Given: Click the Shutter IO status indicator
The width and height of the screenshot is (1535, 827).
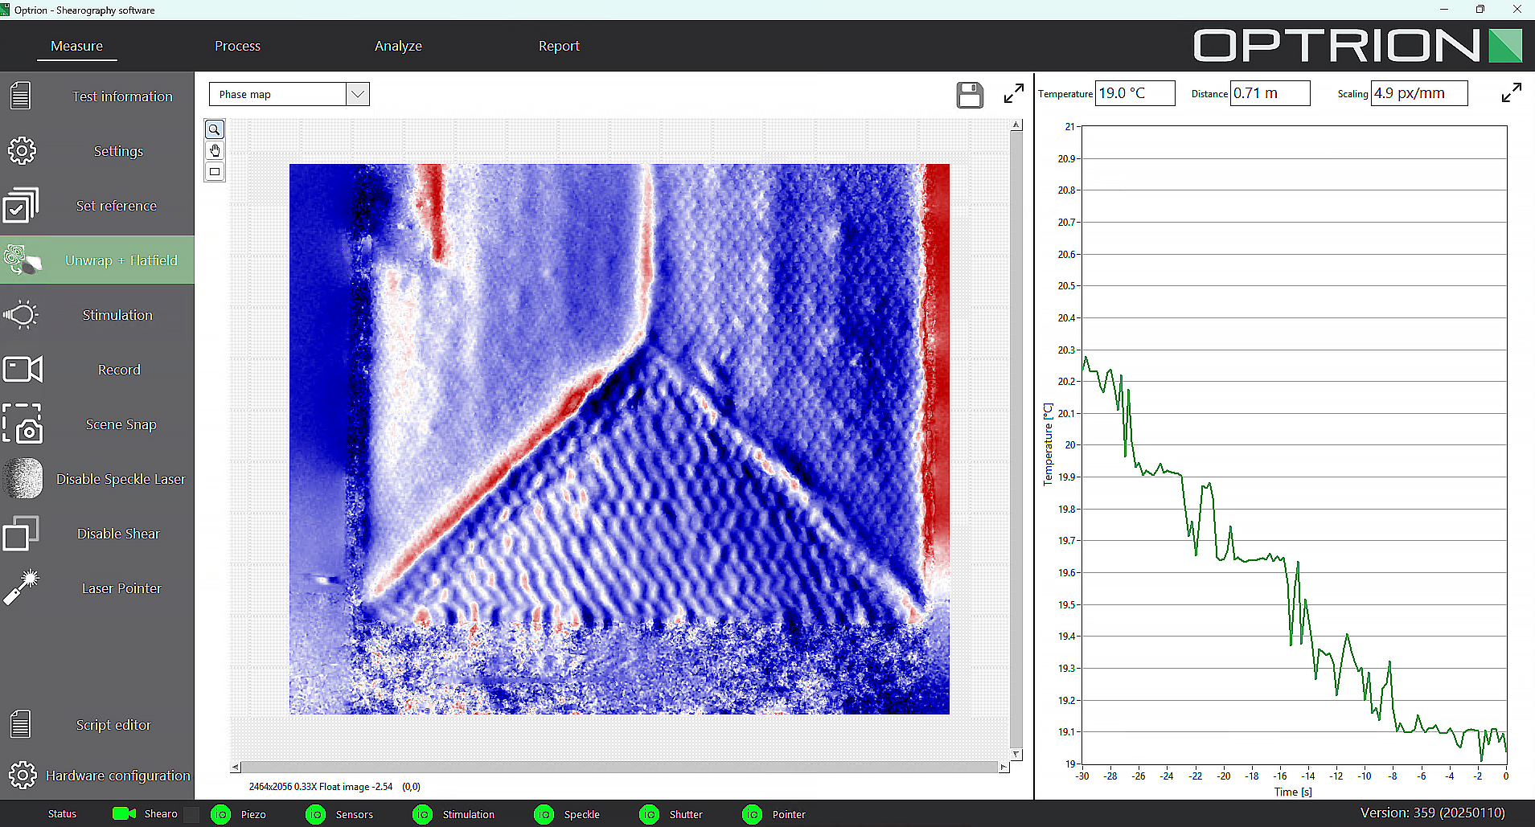Looking at the screenshot, I should click(x=650, y=814).
